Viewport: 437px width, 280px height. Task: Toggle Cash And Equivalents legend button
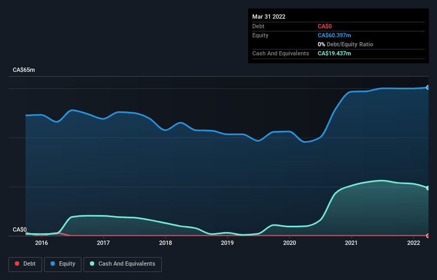[x=122, y=264]
